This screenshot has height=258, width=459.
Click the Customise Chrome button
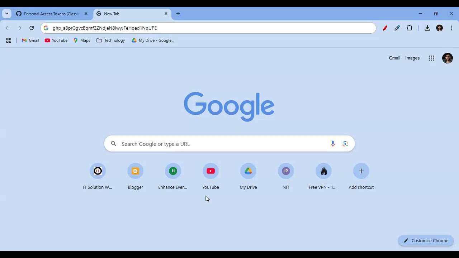[426, 241]
